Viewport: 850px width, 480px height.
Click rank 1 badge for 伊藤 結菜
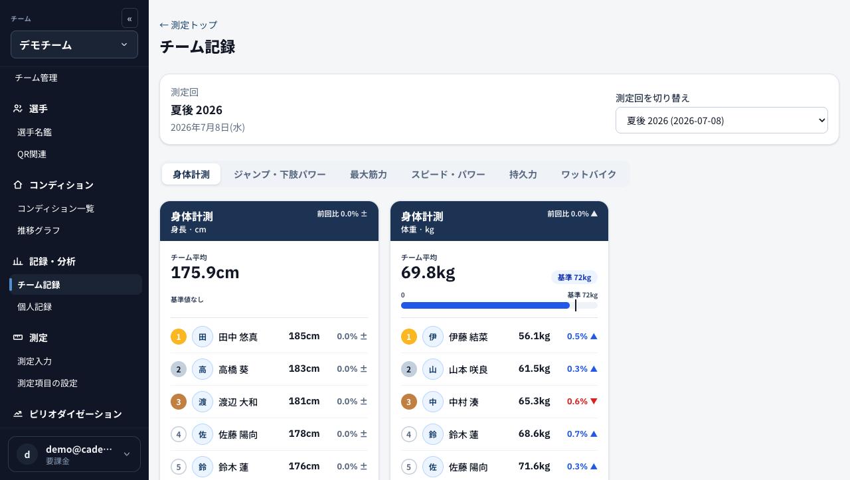pyautogui.click(x=409, y=337)
